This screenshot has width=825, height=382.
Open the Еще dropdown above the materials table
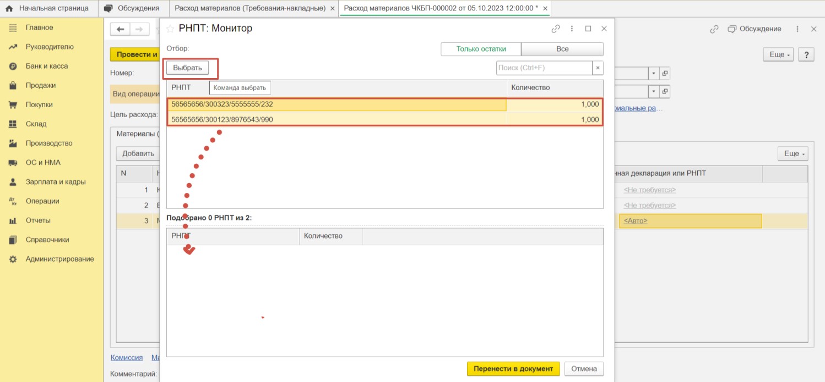coord(794,154)
